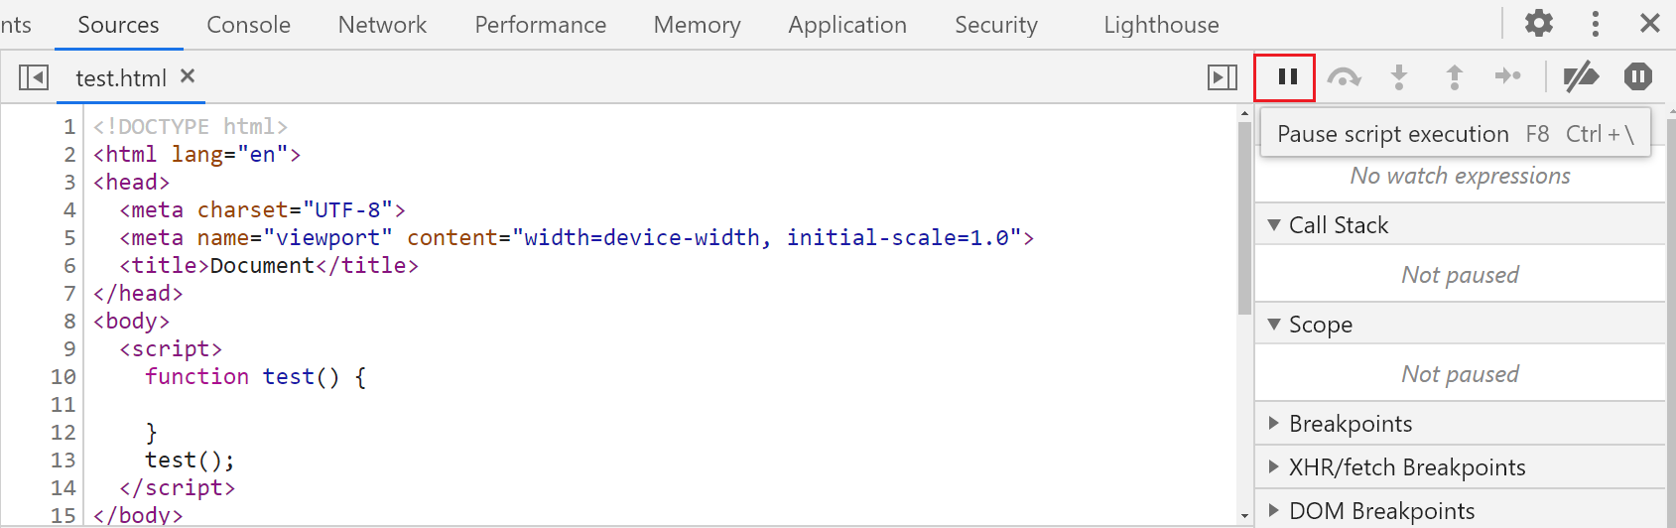Toggle deactivate breakpoints icon
The width and height of the screenshot is (1676, 528).
pos(1581,76)
